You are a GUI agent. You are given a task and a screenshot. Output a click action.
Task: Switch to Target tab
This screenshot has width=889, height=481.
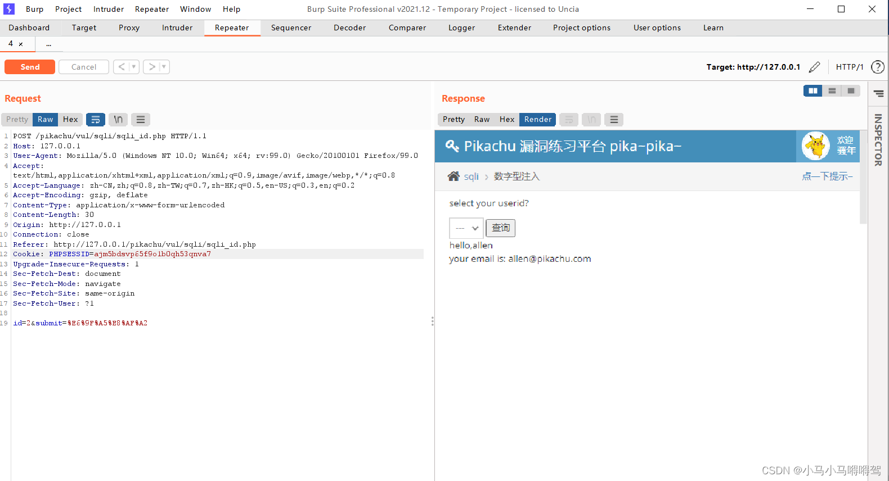pos(84,28)
